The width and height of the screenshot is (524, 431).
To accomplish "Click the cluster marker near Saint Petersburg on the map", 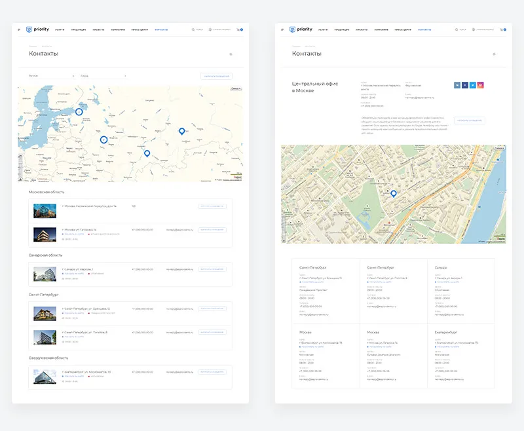I will (79, 112).
